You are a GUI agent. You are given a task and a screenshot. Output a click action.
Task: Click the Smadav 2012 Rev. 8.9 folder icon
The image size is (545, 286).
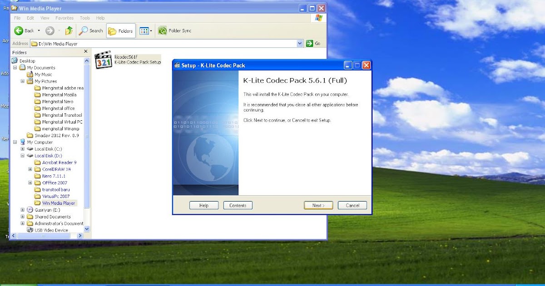tap(30, 135)
